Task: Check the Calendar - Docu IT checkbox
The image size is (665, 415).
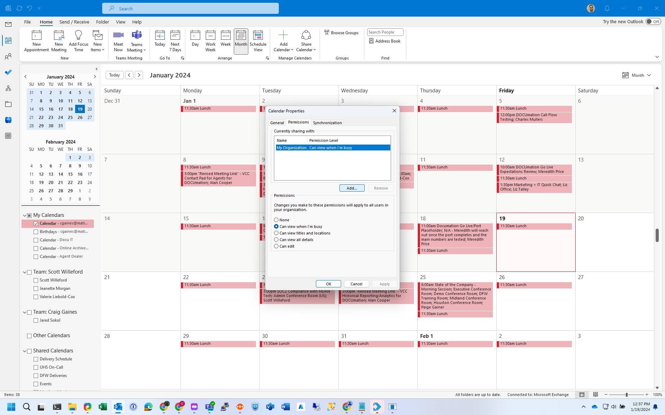Action: pos(36,240)
